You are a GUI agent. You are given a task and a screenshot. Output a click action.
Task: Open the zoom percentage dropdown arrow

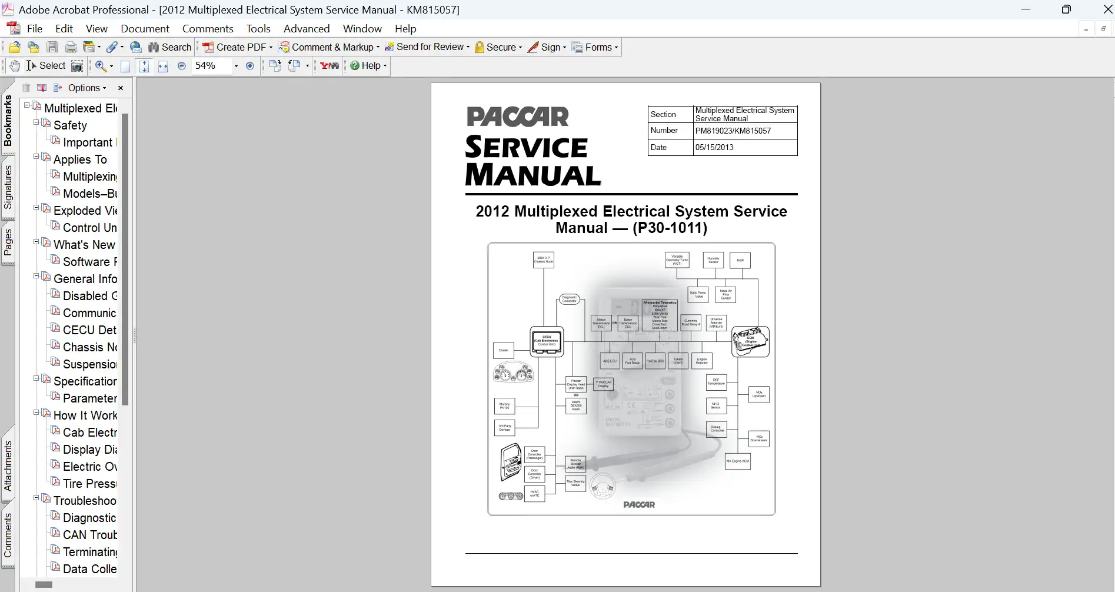(236, 66)
